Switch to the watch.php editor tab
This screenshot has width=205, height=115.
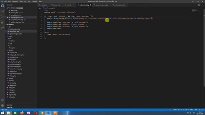[x=44, y=5]
